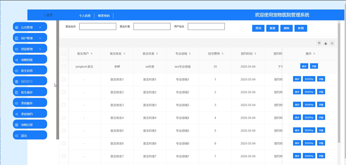Image resolution: width=346 pixels, height=165 pixels.
Task: Click the 重置 reset button
Action: click(x=273, y=28)
